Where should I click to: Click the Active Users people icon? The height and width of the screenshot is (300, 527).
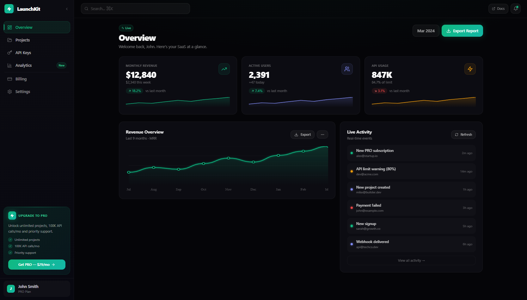tap(347, 69)
